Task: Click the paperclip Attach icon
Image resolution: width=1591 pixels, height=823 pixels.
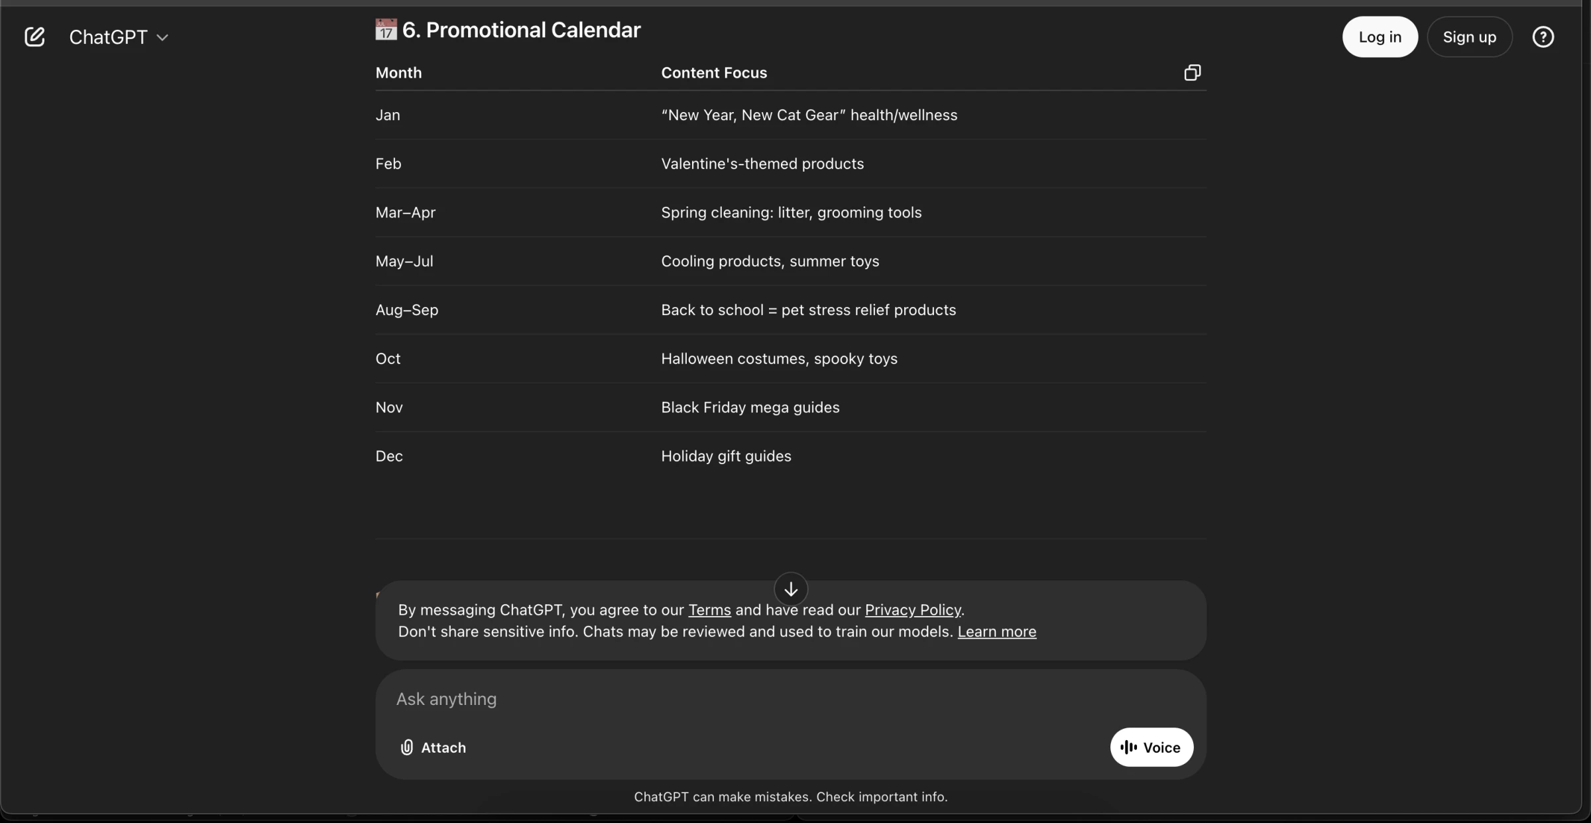Action: [407, 747]
